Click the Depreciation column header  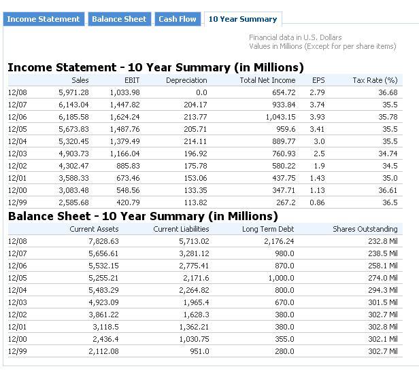(186, 80)
